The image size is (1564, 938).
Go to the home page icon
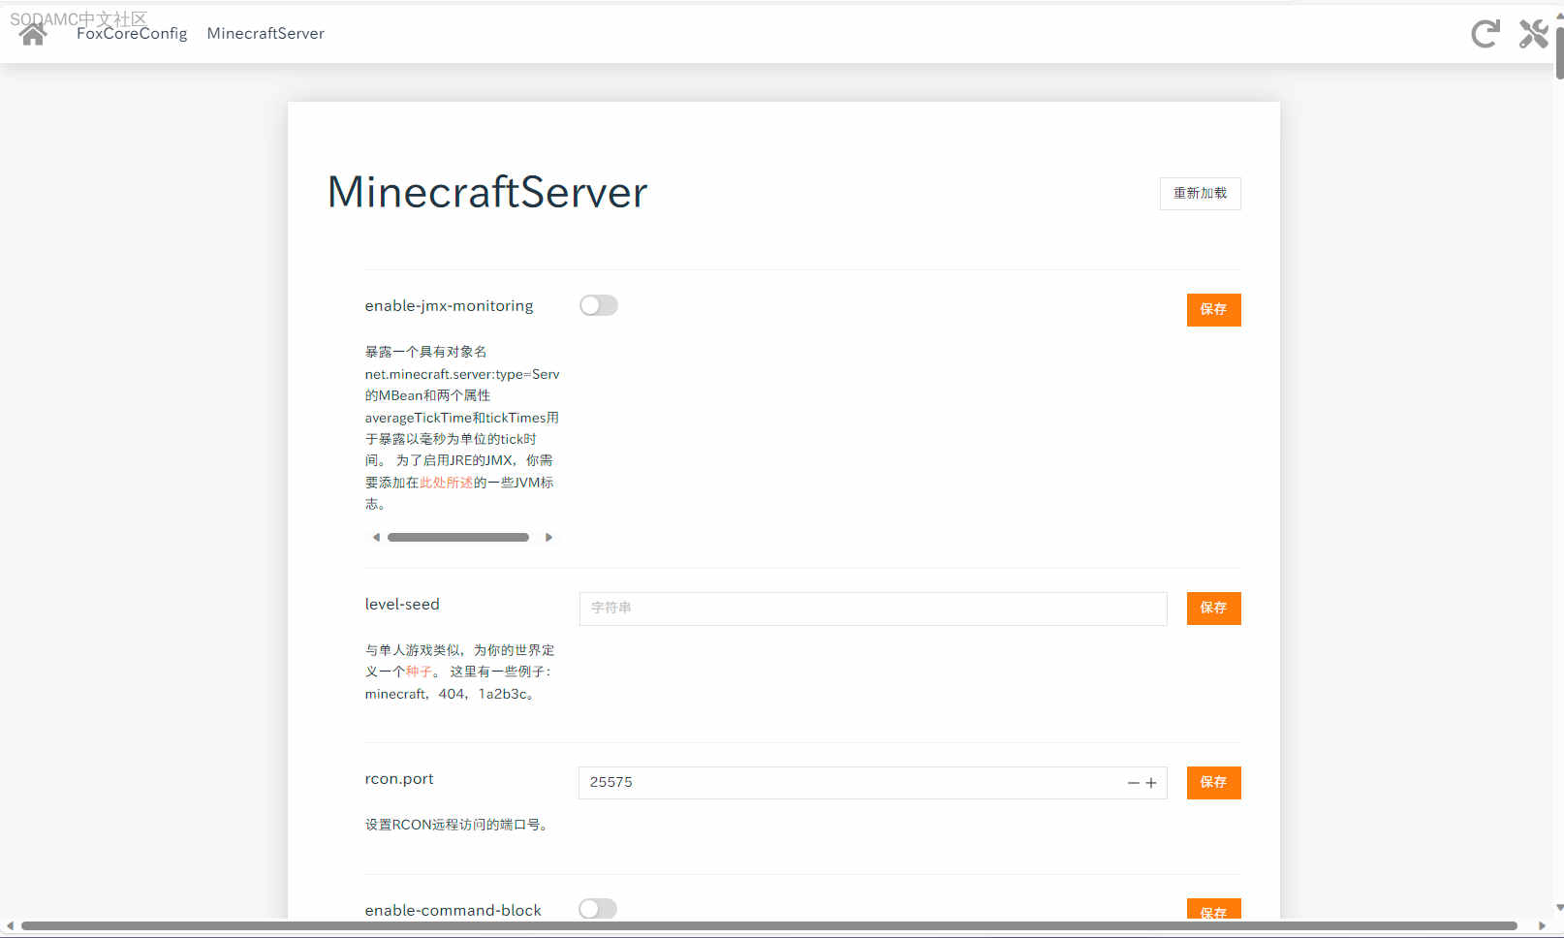(x=33, y=34)
